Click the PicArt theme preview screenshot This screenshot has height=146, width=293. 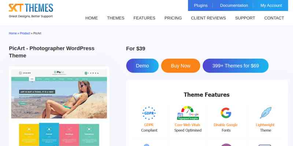[59, 106]
